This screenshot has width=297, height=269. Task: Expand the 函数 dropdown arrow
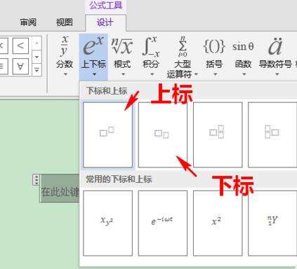(244, 74)
